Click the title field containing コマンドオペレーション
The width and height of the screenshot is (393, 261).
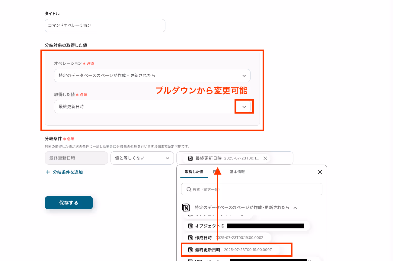[x=105, y=26]
